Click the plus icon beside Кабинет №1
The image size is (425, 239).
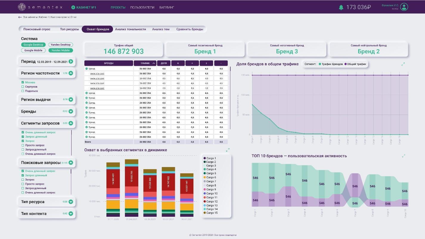coord(73,7)
